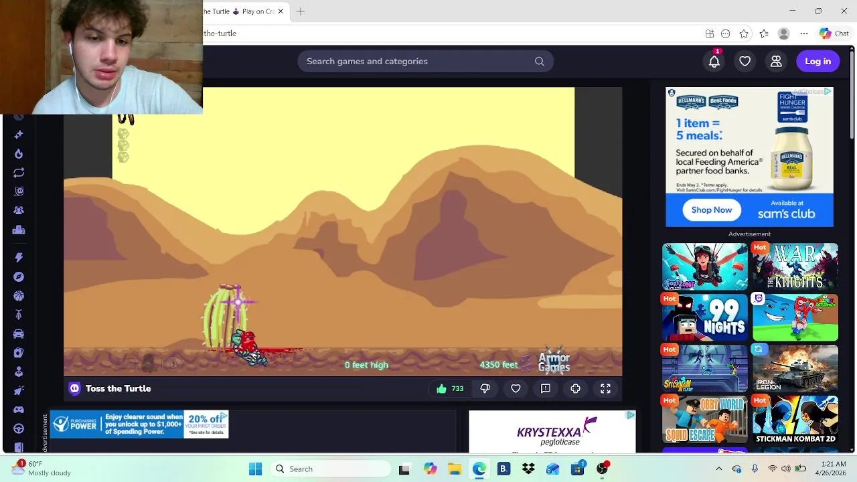Screen dimensions: 857x482
Task: Open Outlook from the taskbar
Action: coord(552,469)
